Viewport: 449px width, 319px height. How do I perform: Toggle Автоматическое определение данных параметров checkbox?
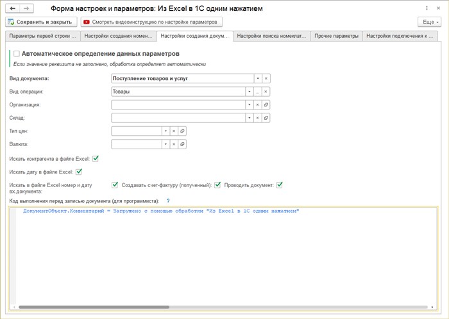[17, 54]
